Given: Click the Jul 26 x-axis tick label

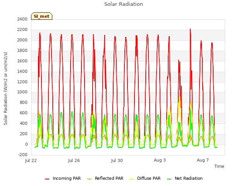Looking at the screenshot, I should (x=74, y=160).
